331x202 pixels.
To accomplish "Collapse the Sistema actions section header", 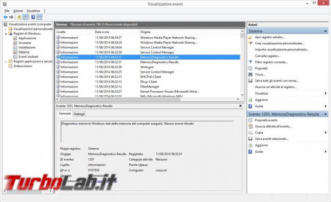I will coord(325,31).
